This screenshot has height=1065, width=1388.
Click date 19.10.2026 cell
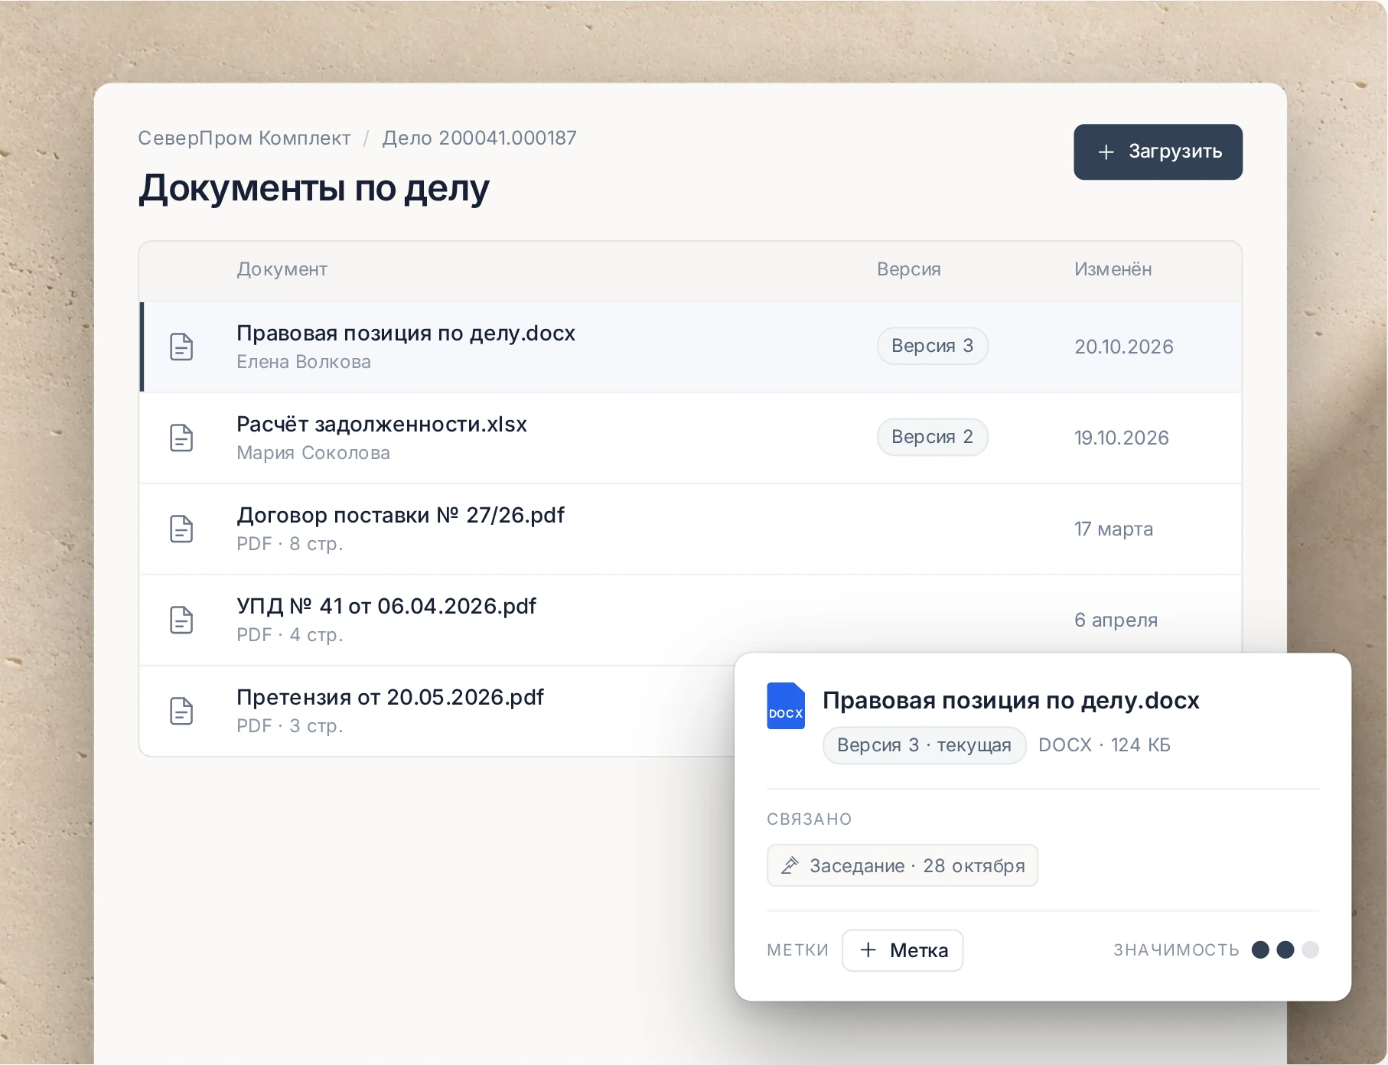click(x=1121, y=438)
